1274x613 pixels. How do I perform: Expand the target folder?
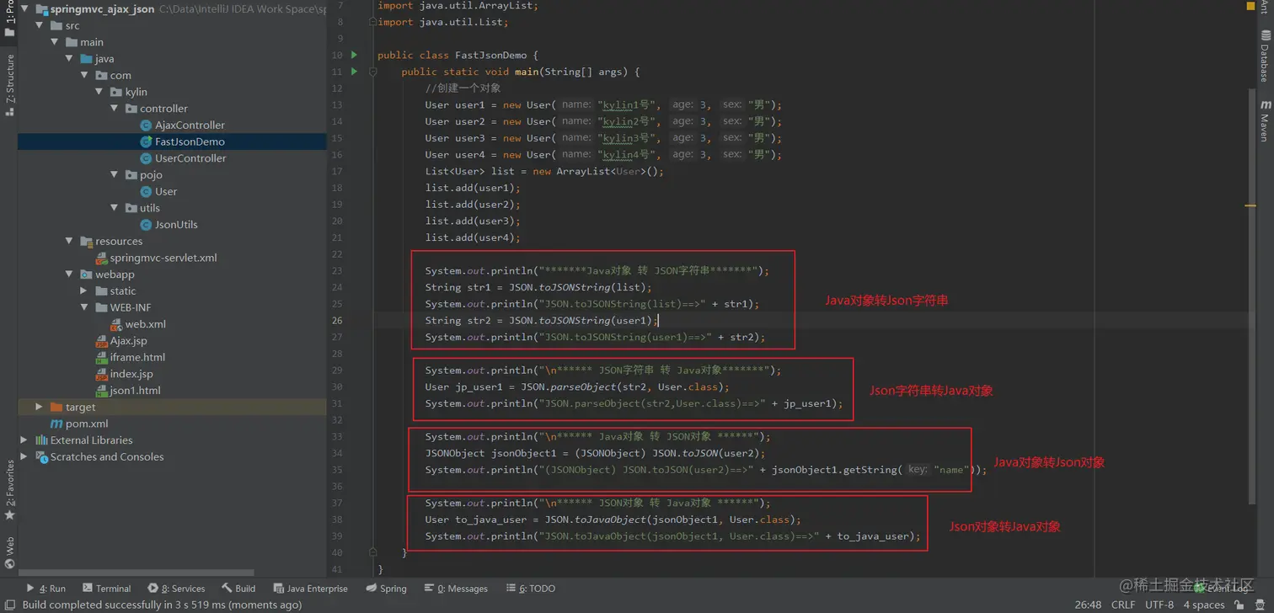pos(40,408)
